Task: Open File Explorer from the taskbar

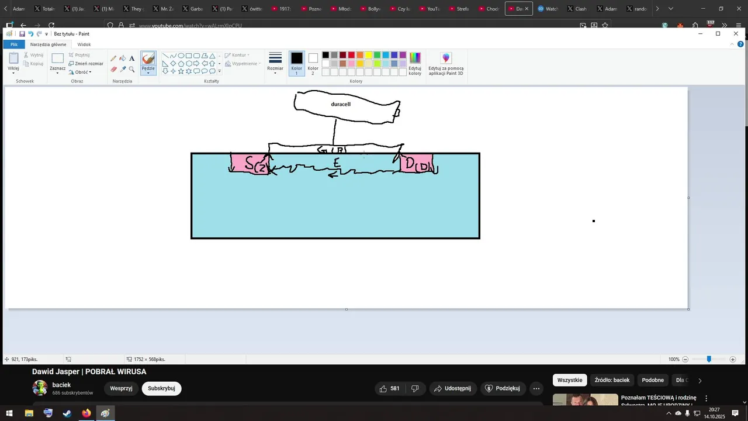Action: (x=29, y=413)
